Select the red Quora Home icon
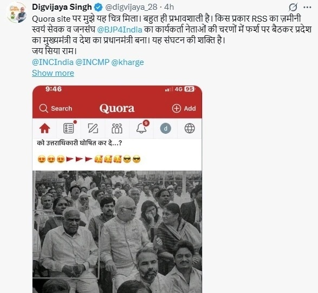The width and height of the screenshot is (318, 293). point(44,128)
